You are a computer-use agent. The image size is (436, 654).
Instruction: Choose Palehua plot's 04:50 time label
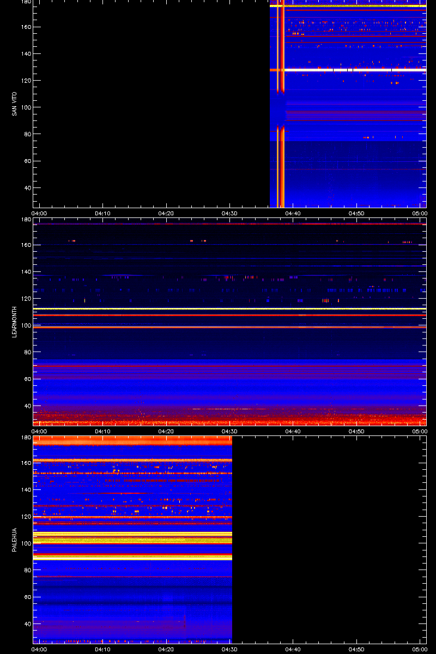356,649
